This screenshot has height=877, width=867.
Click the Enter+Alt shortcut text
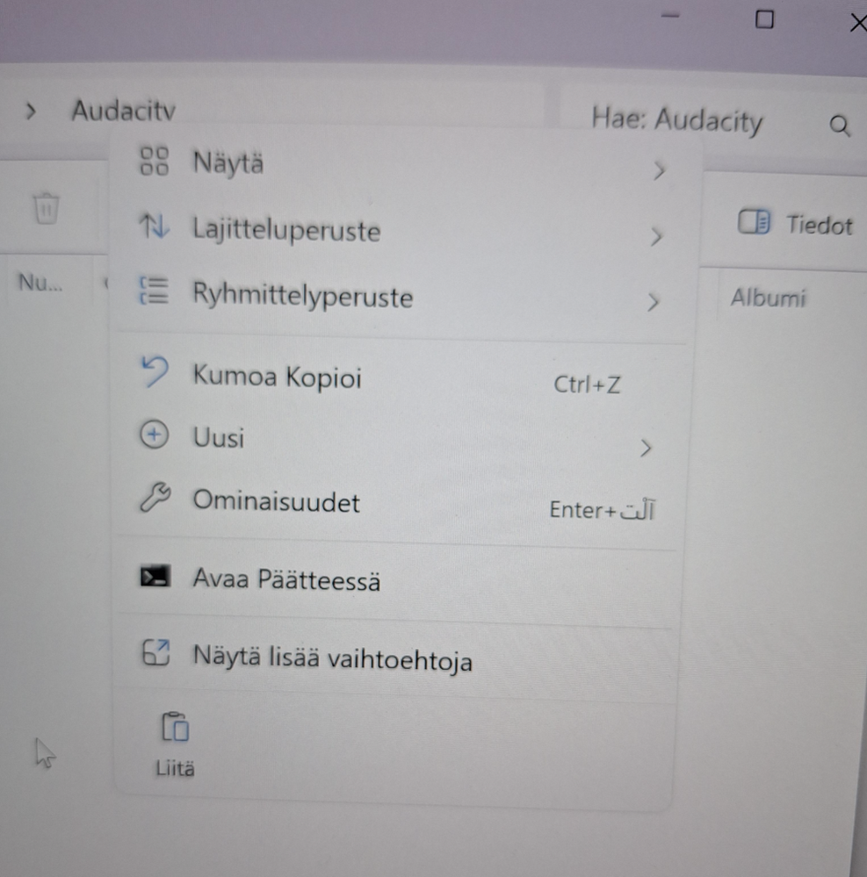pos(603,509)
